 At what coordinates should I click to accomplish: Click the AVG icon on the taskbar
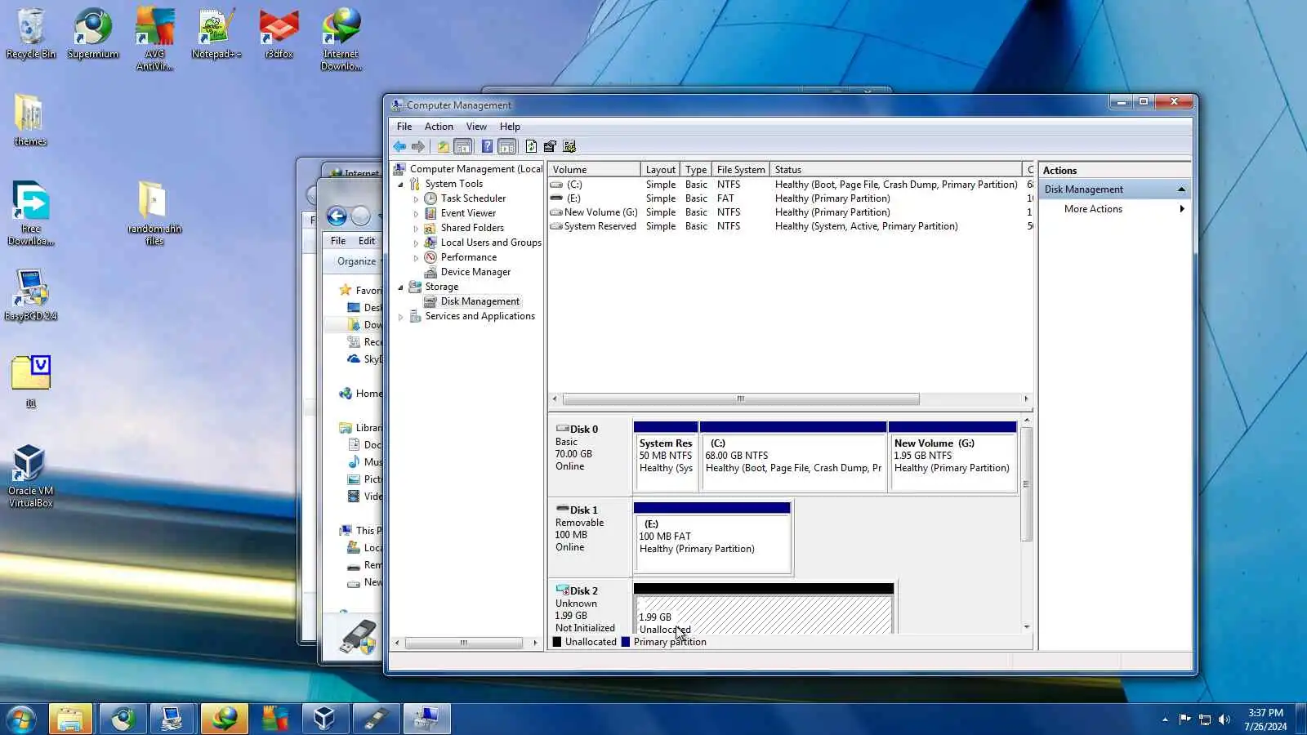tap(274, 719)
